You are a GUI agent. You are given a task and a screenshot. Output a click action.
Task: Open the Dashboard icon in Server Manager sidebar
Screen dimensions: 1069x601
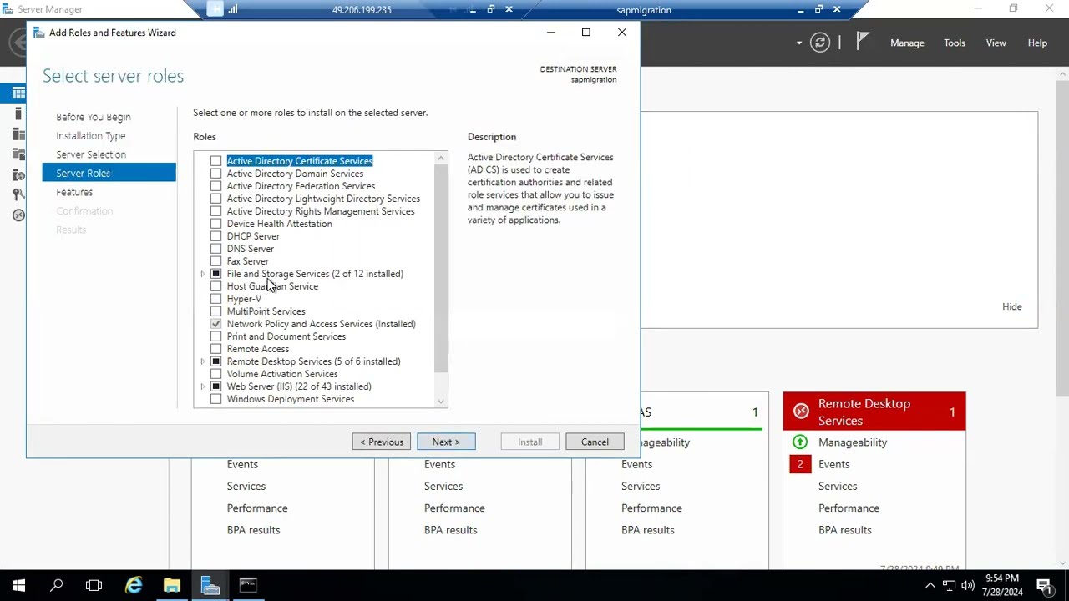(18, 93)
